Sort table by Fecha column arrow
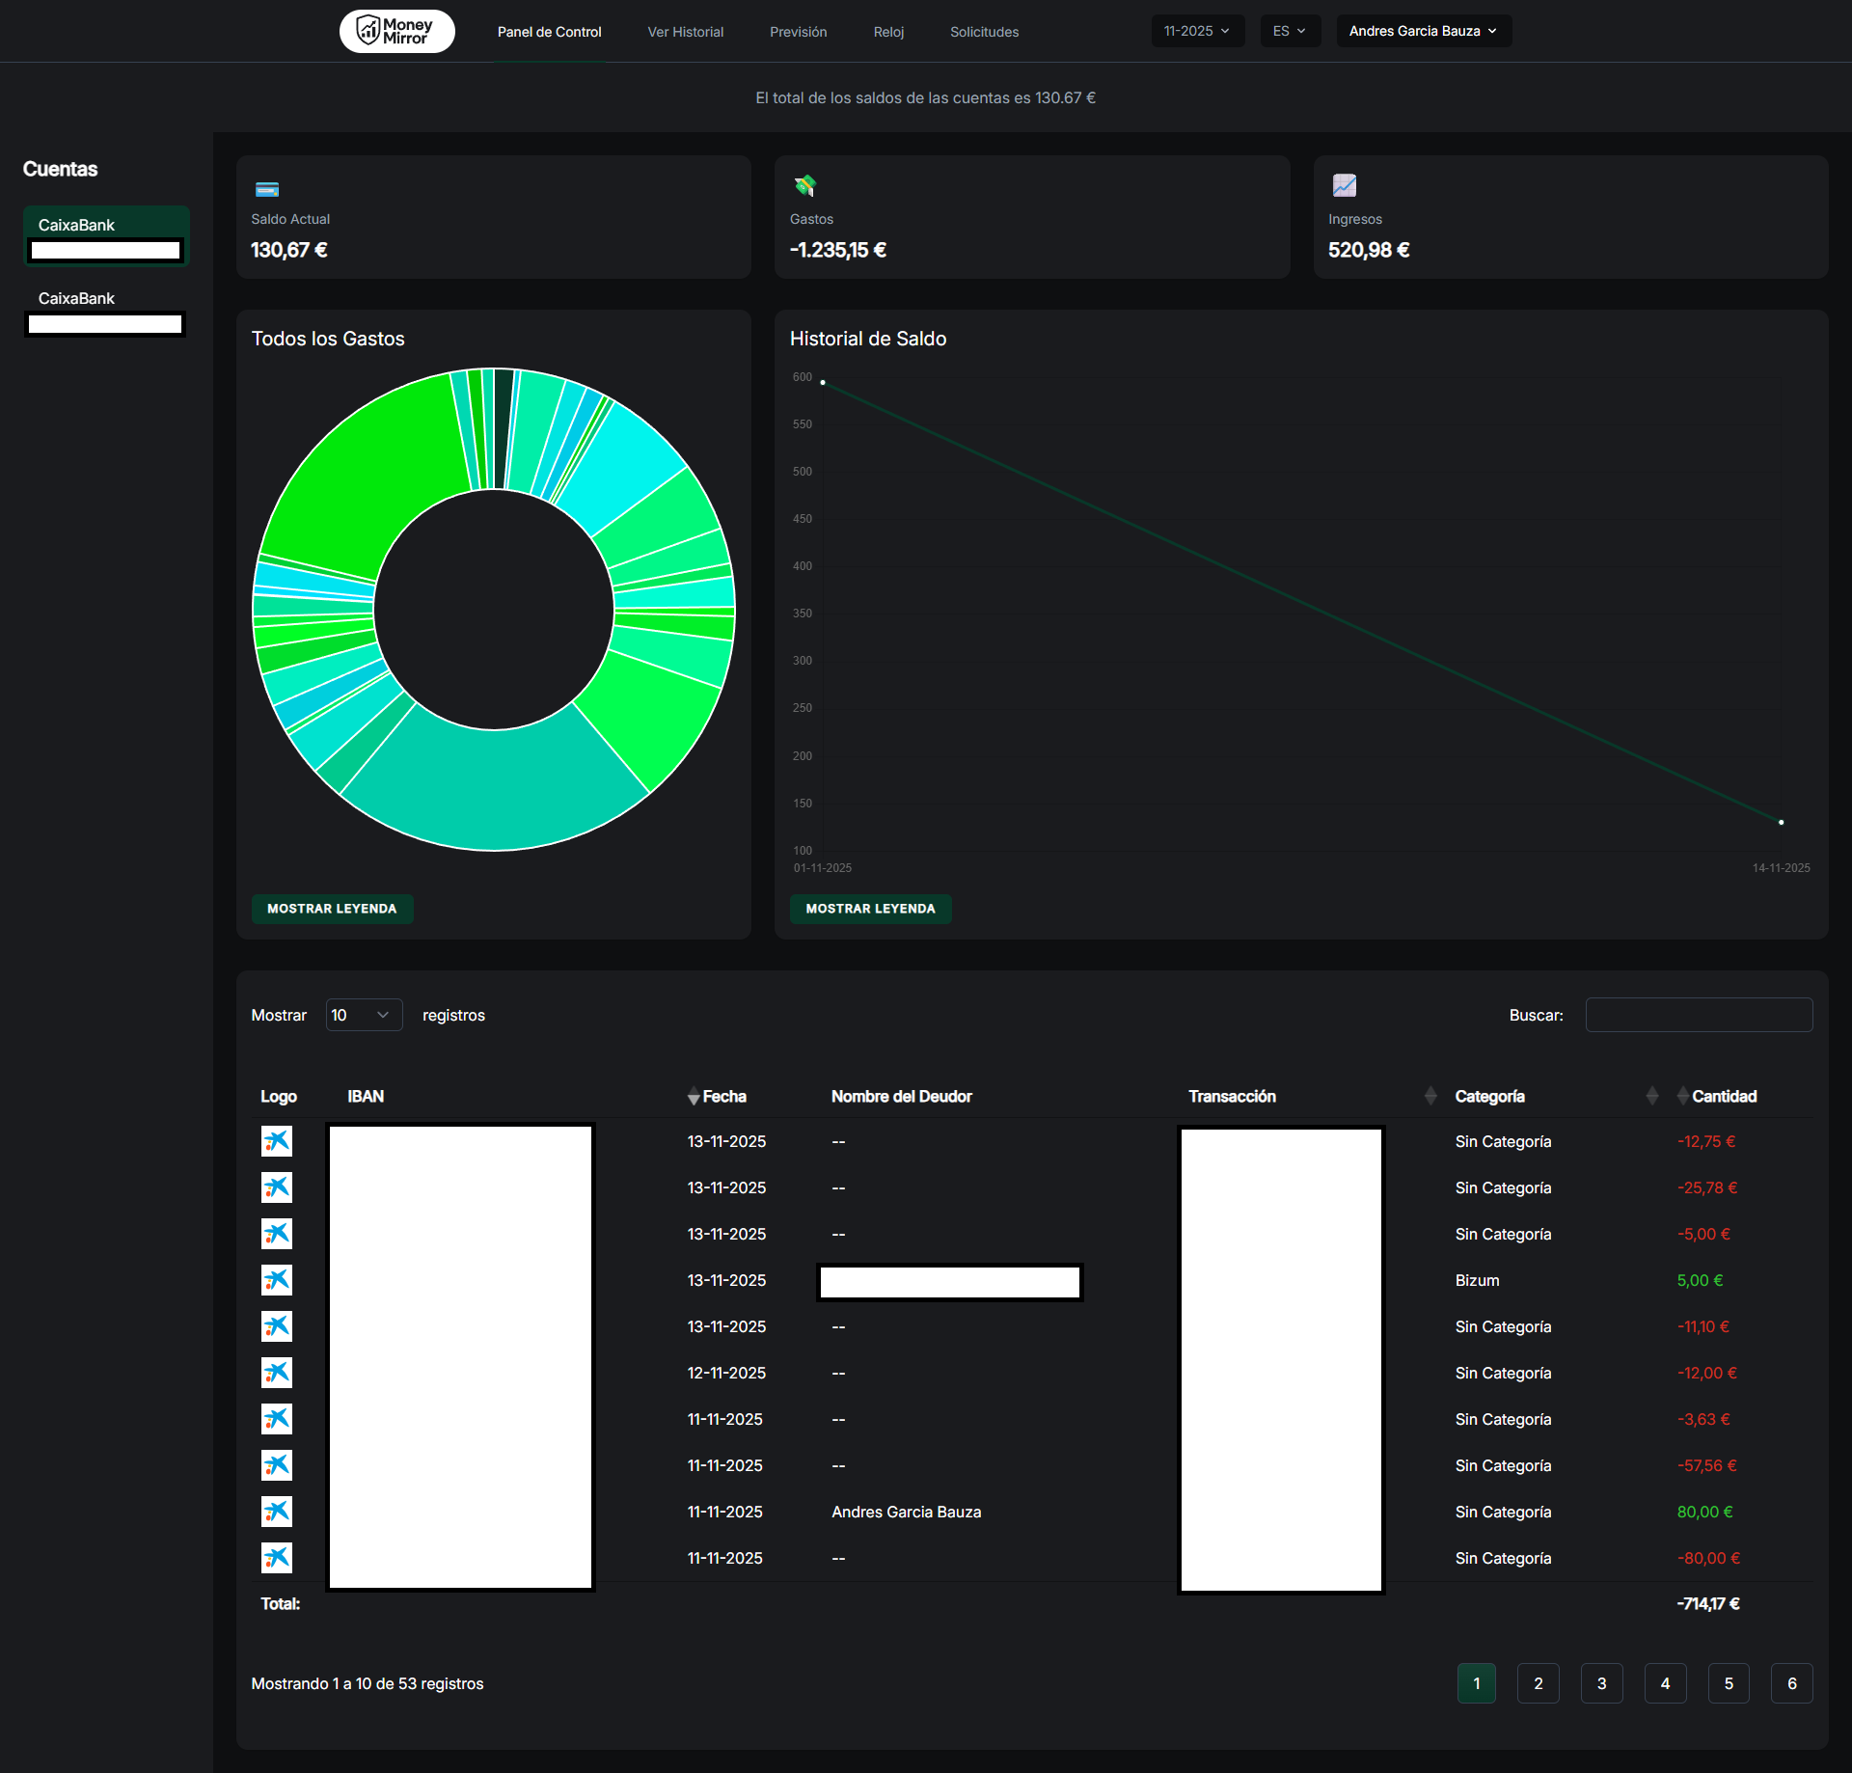The height and width of the screenshot is (1773, 1852). click(x=694, y=1097)
